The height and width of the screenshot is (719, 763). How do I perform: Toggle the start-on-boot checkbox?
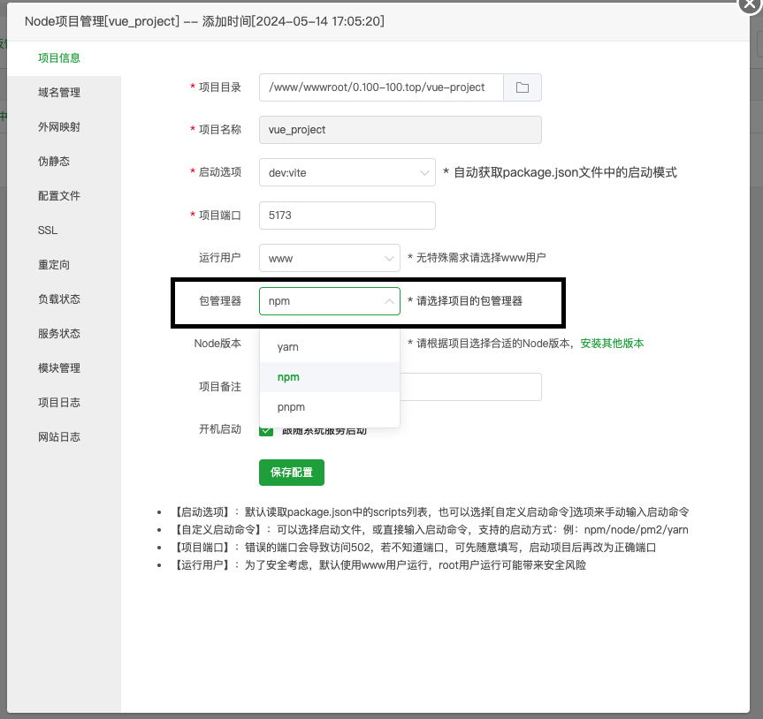pos(266,430)
